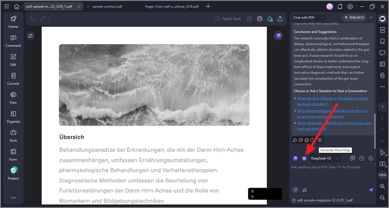Show more sidebar options at bottom left
Screen dimensions: 389x208
coord(13,198)
